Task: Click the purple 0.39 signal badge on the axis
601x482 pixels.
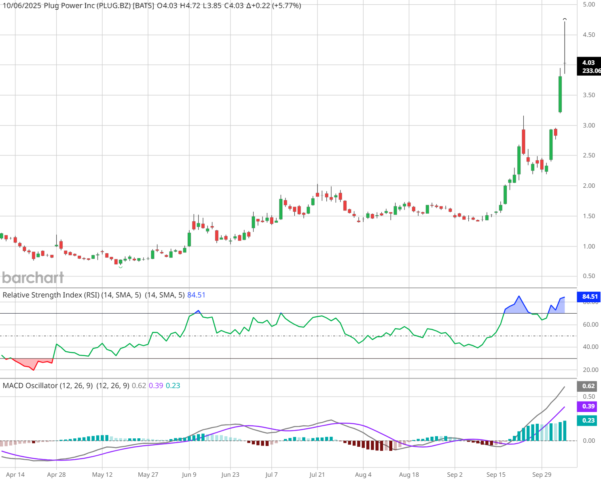Action: (x=587, y=406)
